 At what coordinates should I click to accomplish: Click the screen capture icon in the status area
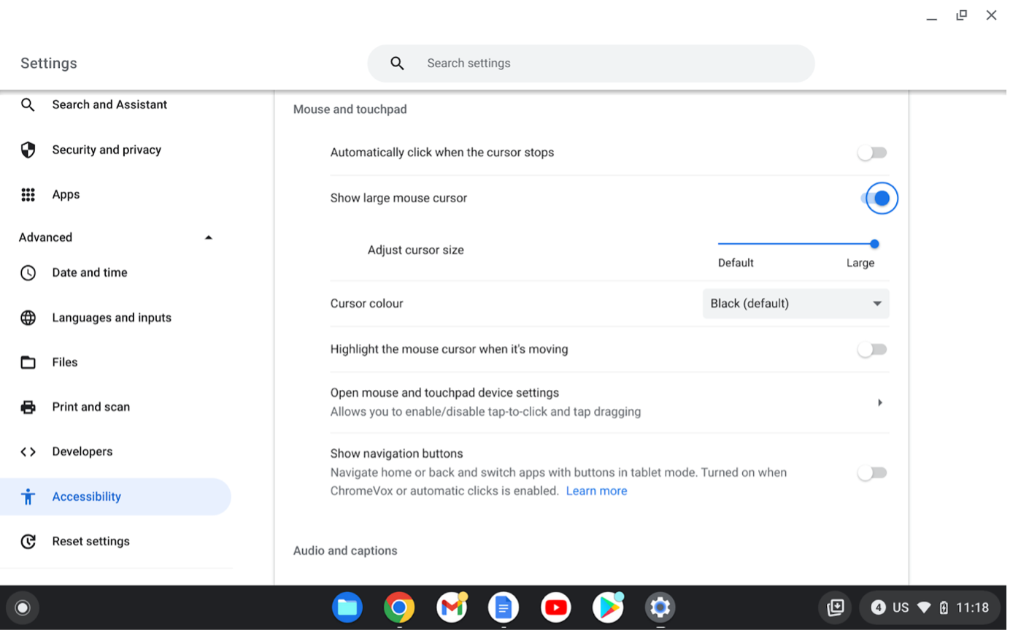[835, 607]
